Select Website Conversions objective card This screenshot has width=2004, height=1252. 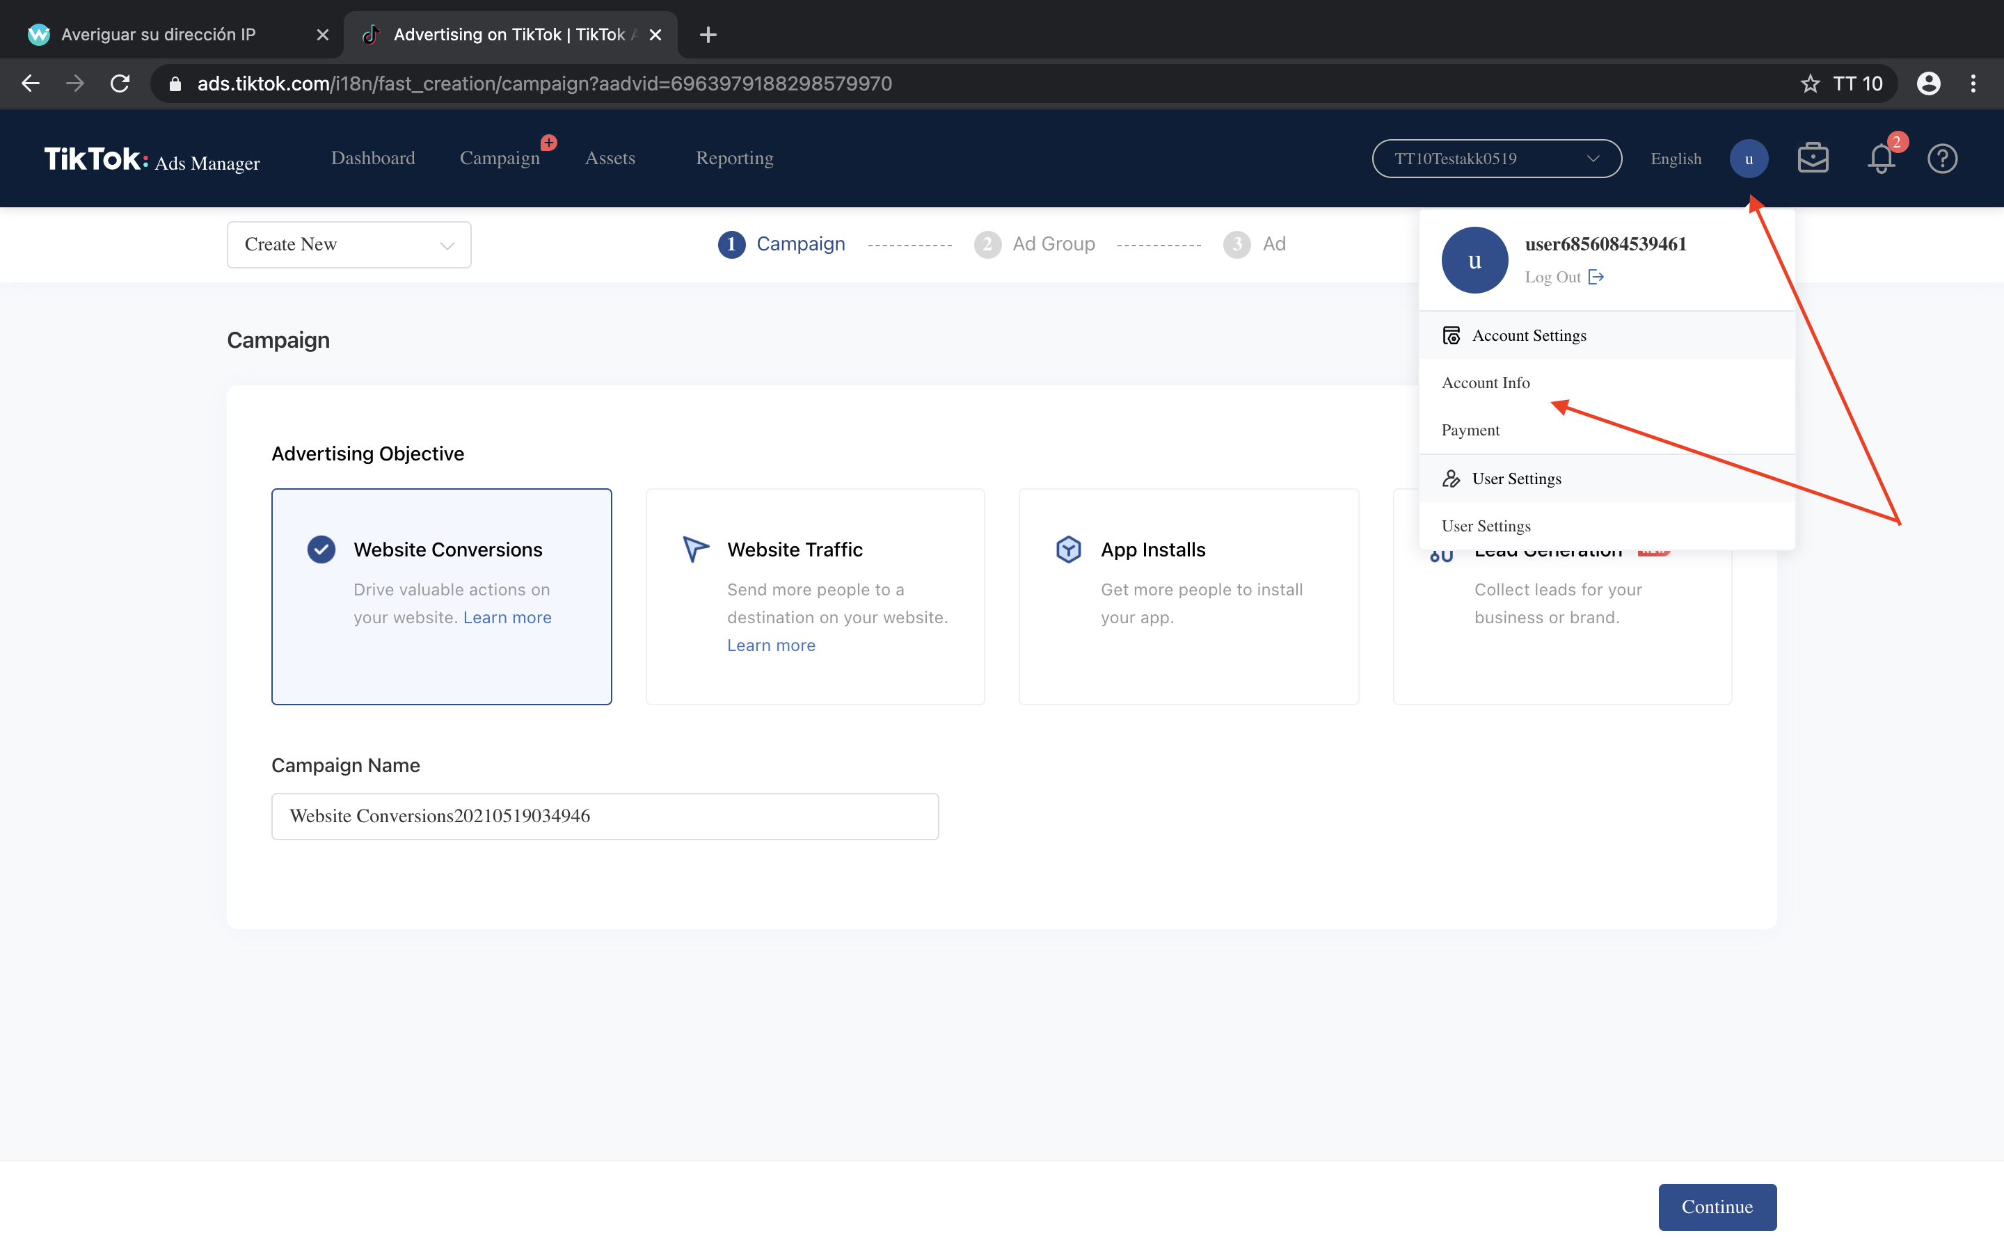pyautogui.click(x=441, y=596)
